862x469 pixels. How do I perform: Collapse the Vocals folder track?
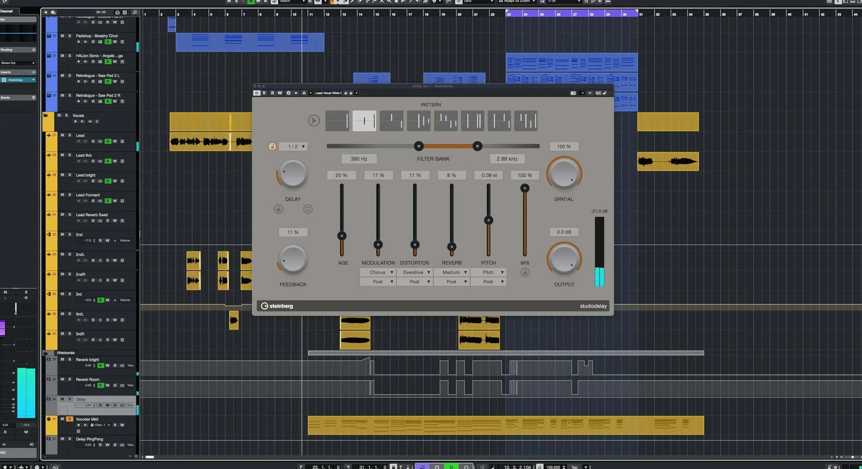coord(46,116)
